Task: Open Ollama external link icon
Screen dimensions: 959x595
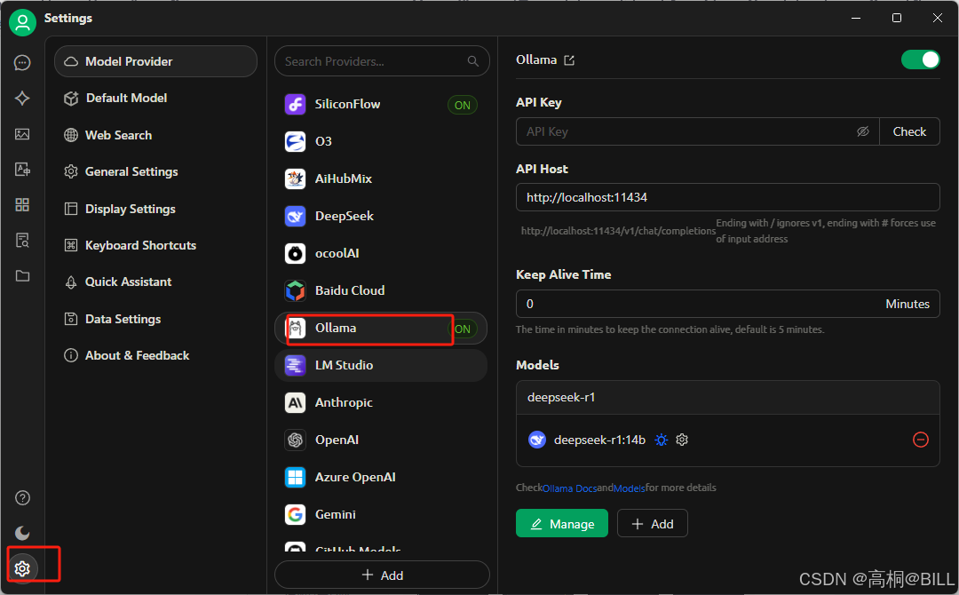Action: [x=569, y=59]
